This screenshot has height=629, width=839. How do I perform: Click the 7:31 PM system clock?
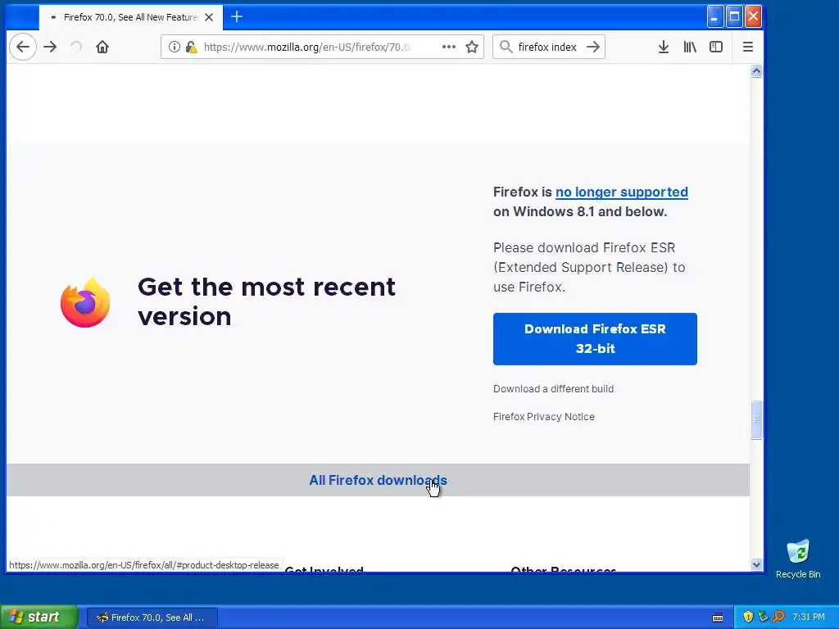[809, 617]
